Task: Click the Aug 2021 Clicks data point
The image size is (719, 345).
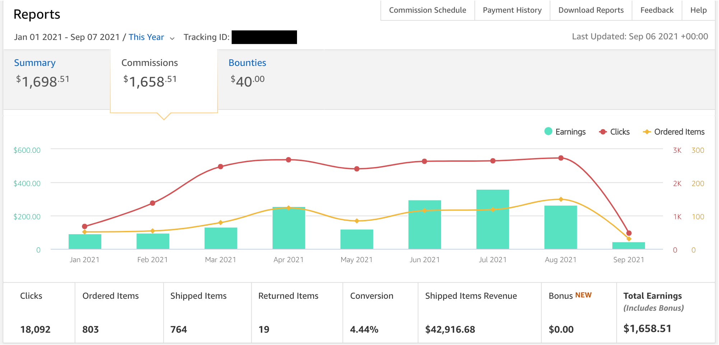Action: point(561,157)
